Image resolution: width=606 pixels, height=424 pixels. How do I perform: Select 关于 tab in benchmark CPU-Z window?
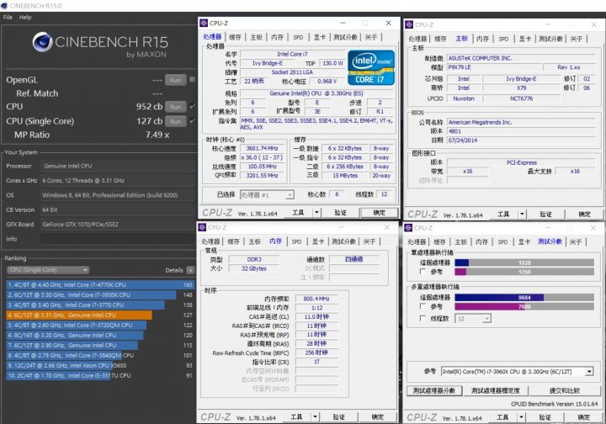pyautogui.click(x=576, y=241)
